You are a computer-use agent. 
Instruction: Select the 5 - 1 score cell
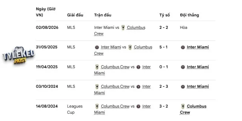click(163, 47)
